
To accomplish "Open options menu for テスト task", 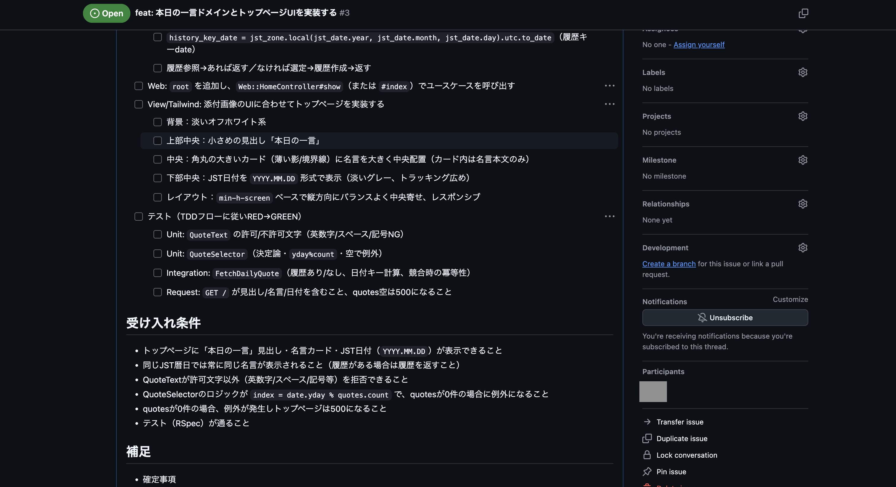I will click(609, 216).
